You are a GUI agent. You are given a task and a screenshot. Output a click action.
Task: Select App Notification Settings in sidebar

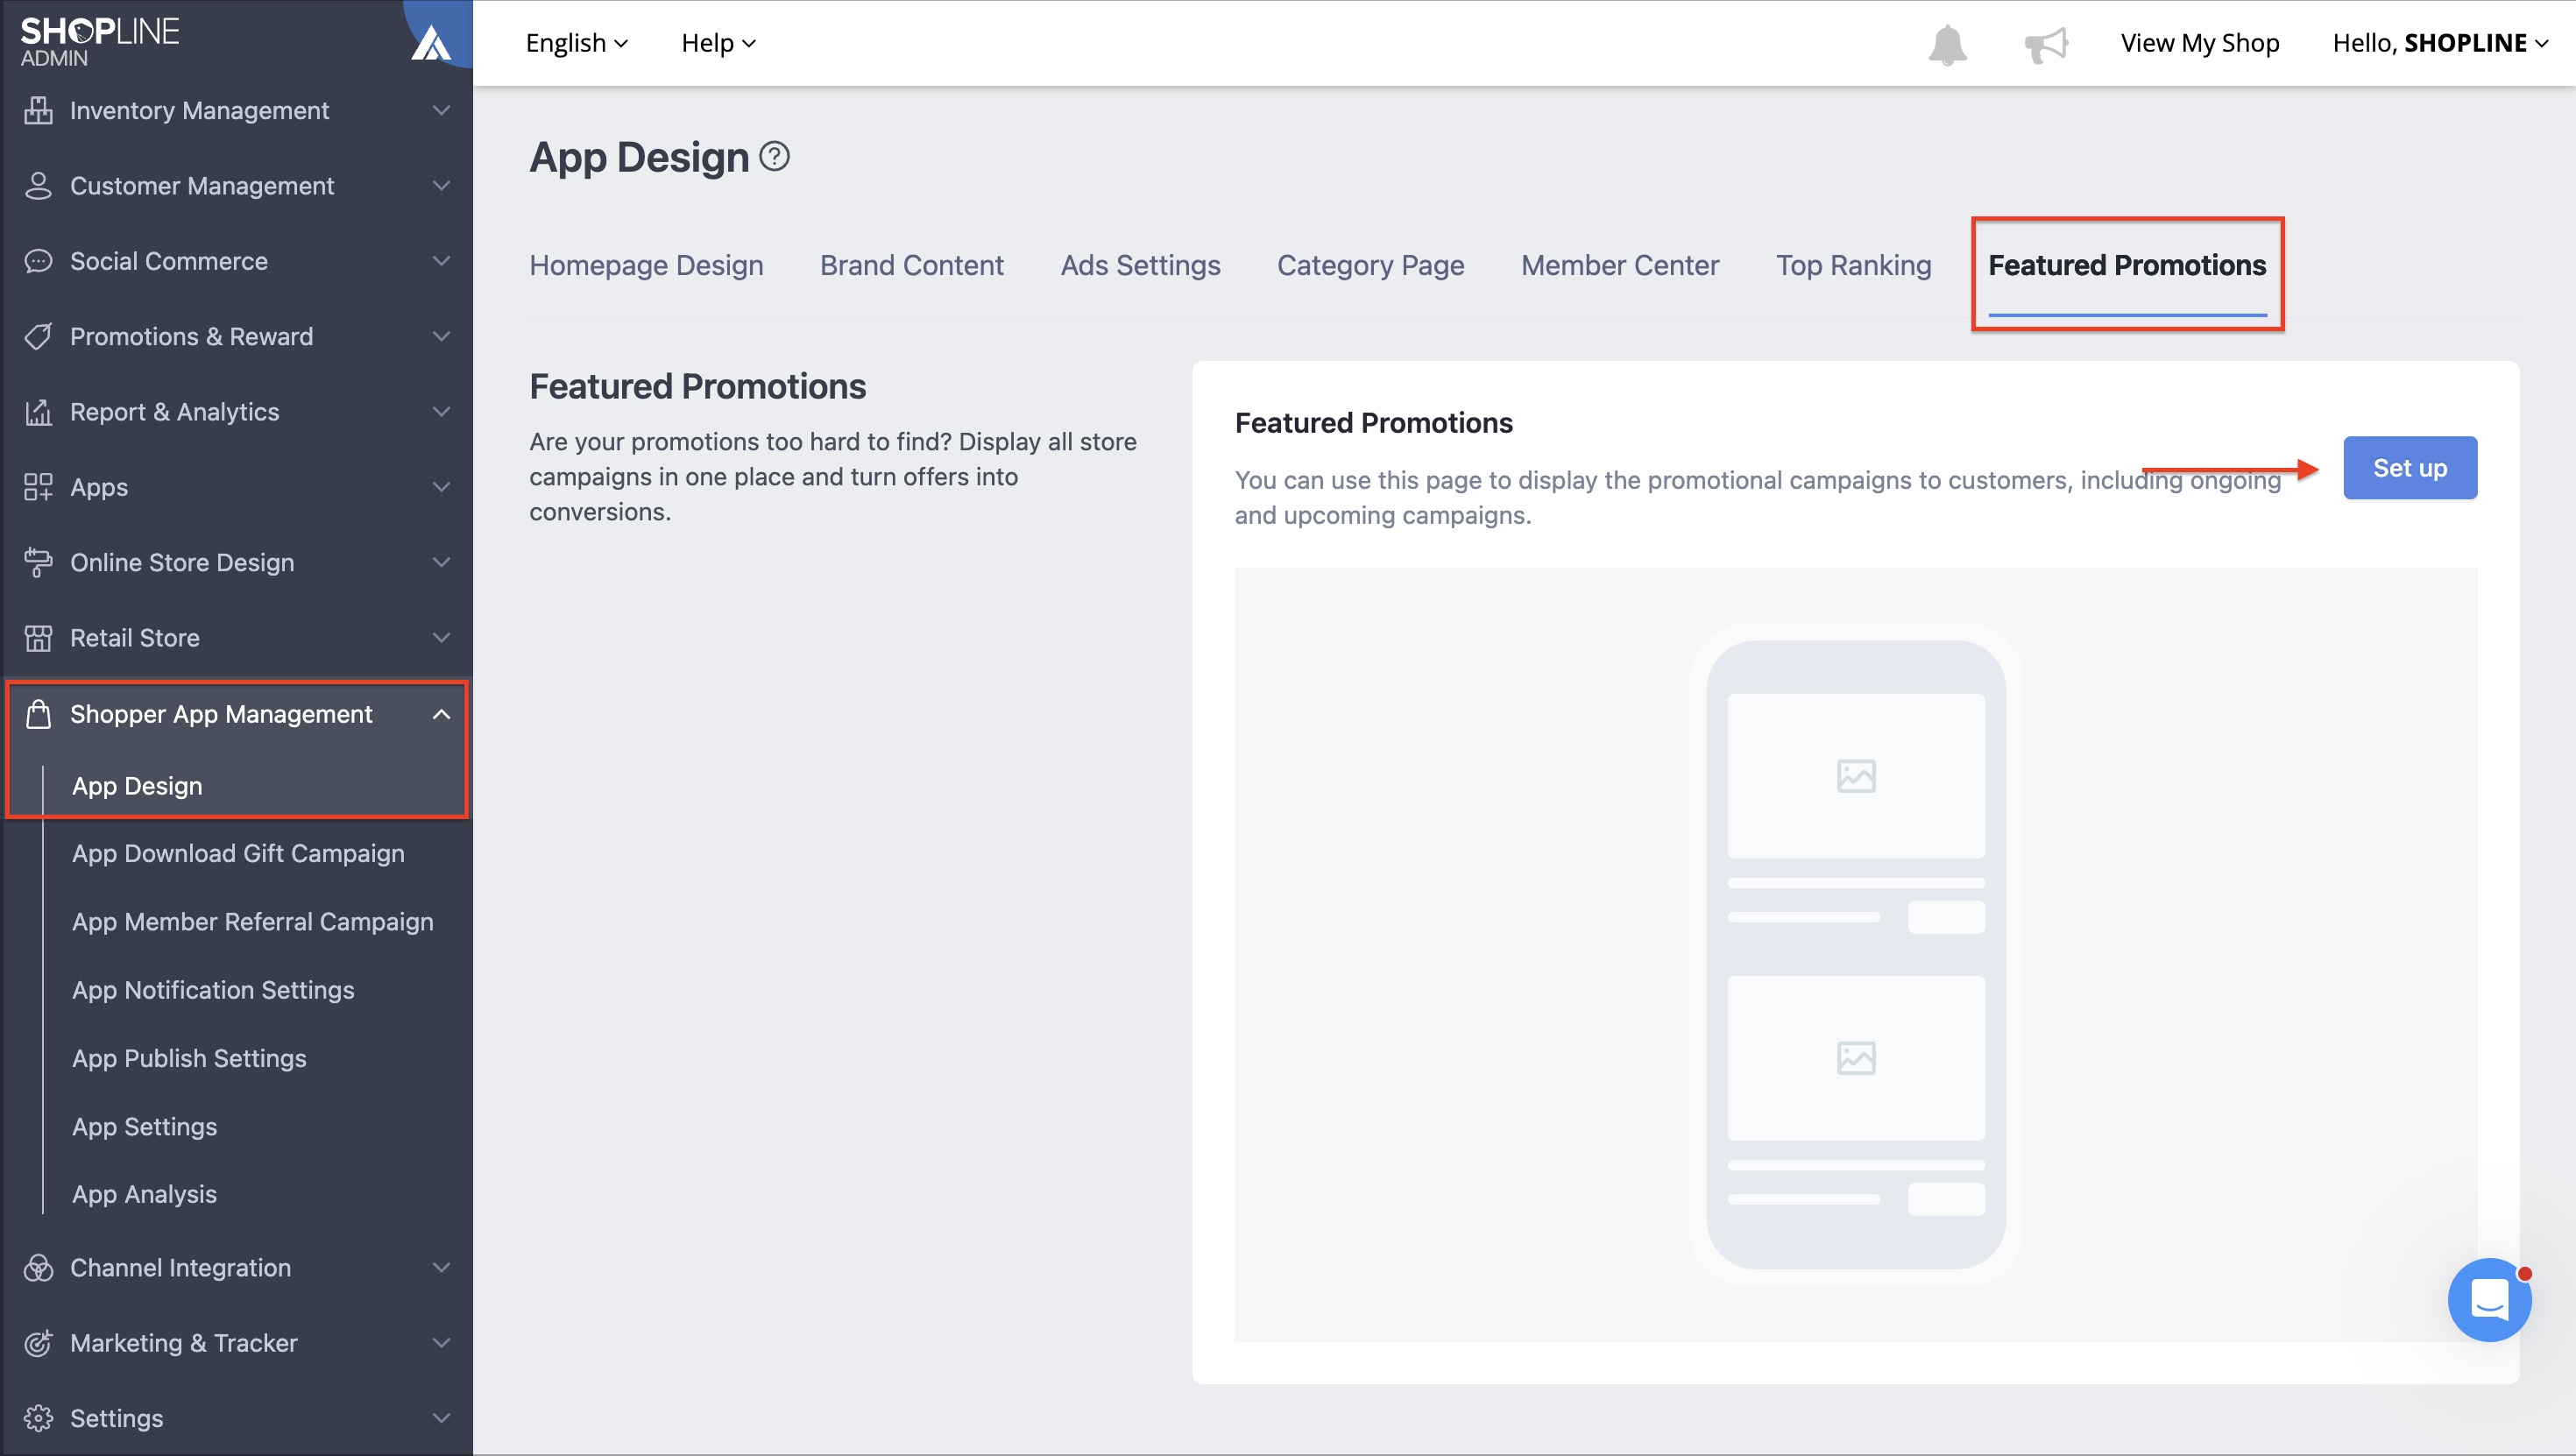[213, 990]
